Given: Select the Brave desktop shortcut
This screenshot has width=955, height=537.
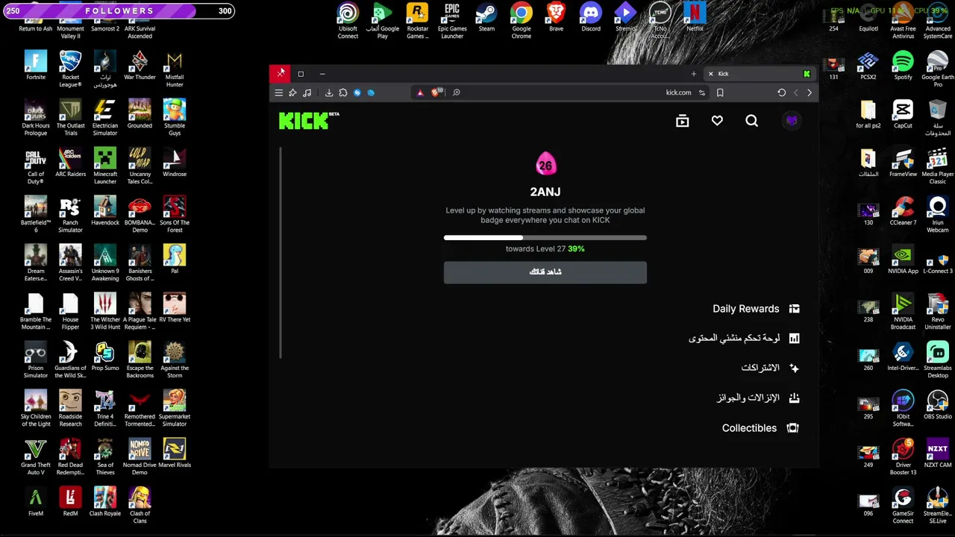Looking at the screenshot, I should click(556, 18).
